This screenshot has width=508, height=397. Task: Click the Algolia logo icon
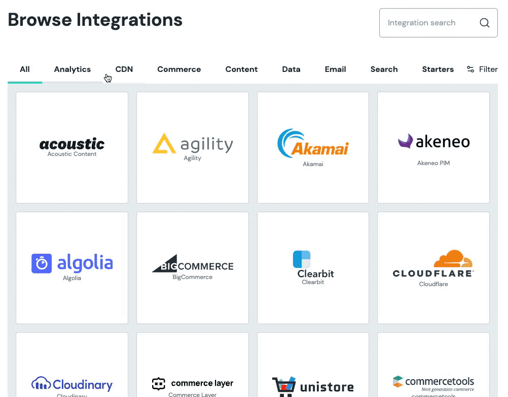[x=42, y=263]
